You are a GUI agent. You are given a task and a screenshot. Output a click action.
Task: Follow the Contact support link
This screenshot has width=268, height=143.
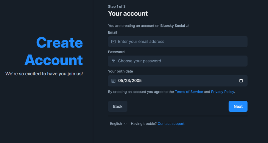171,124
